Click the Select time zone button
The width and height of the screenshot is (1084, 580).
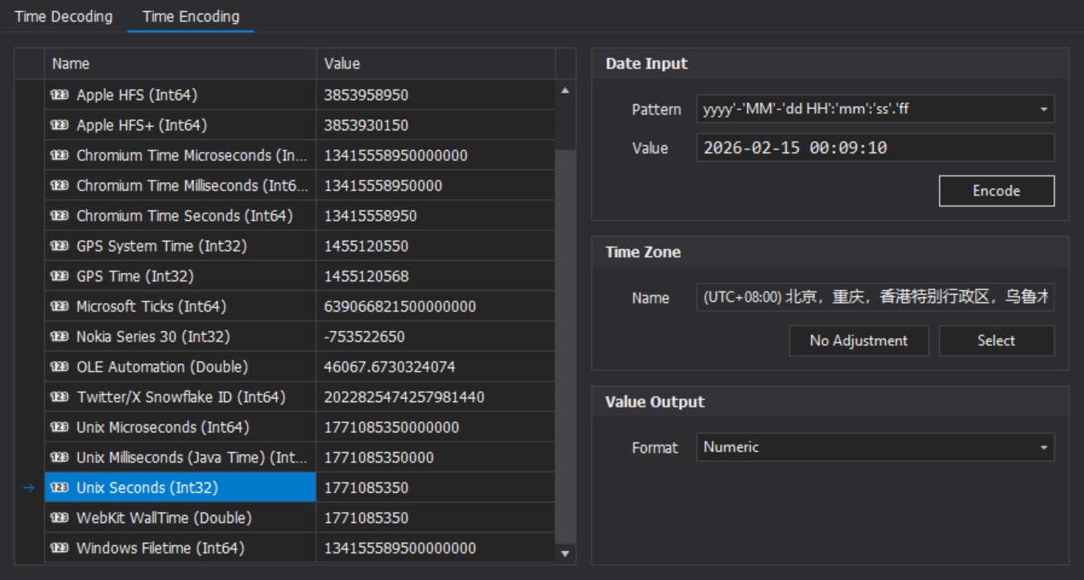pyautogui.click(x=996, y=341)
